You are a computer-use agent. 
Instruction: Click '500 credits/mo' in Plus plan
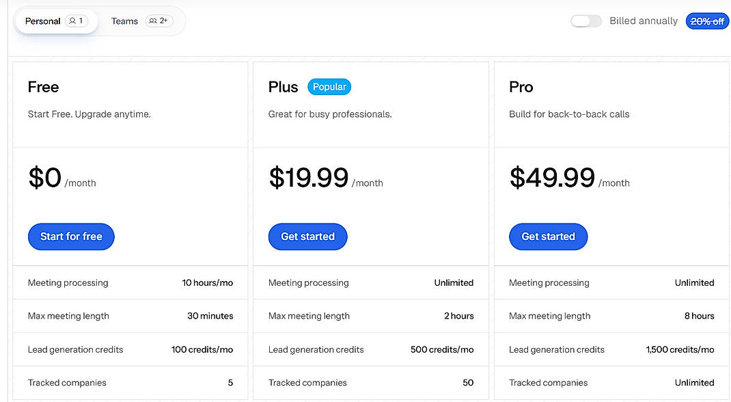coord(442,349)
